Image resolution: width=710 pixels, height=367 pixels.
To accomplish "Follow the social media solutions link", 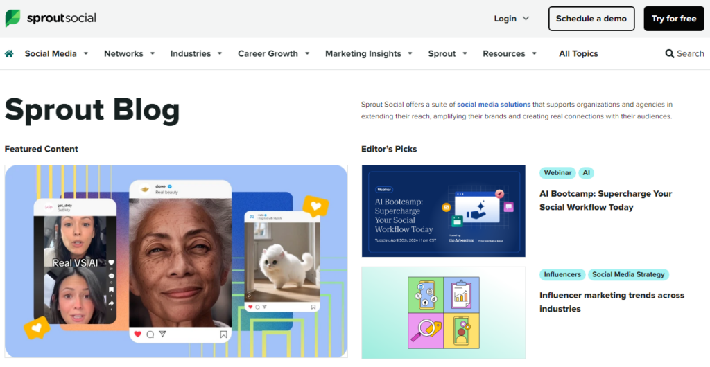I will [x=494, y=105].
